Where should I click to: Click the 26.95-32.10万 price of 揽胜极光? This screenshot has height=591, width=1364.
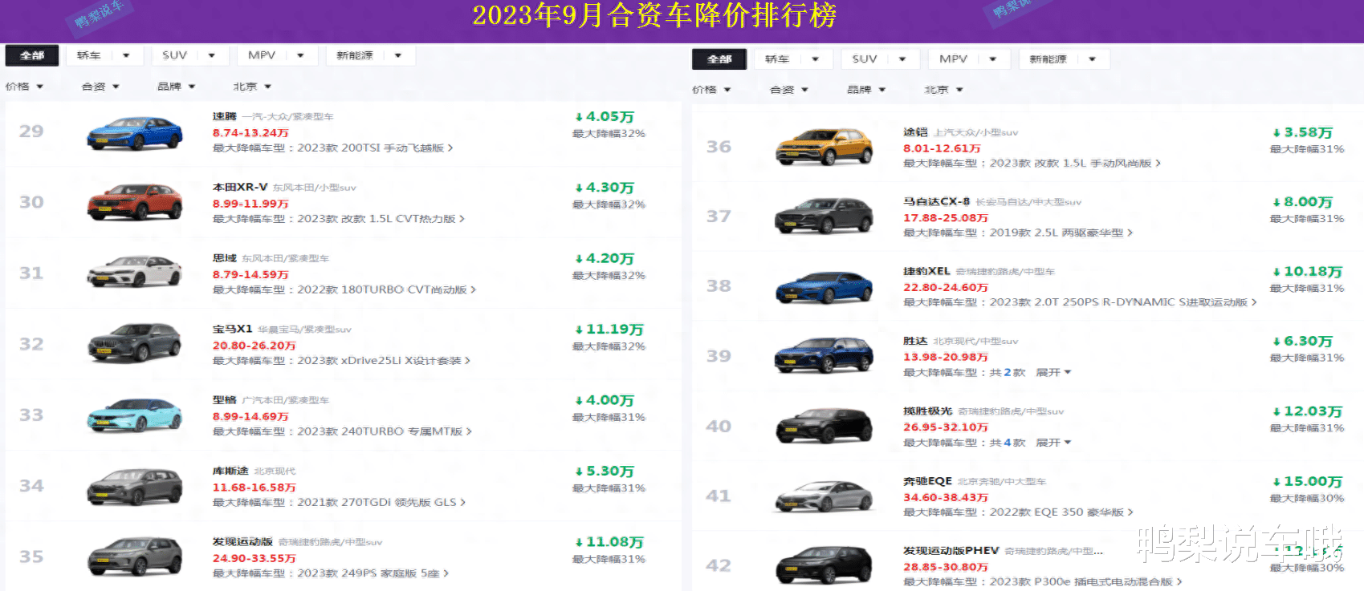[x=946, y=427]
